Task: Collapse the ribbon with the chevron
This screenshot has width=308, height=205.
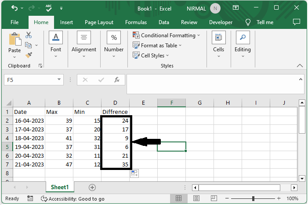Action: 300,66
